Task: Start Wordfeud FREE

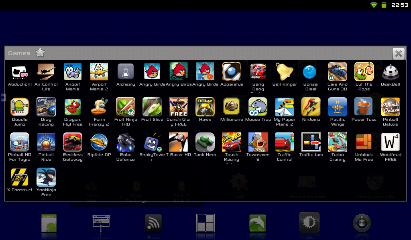Action: 390,142
